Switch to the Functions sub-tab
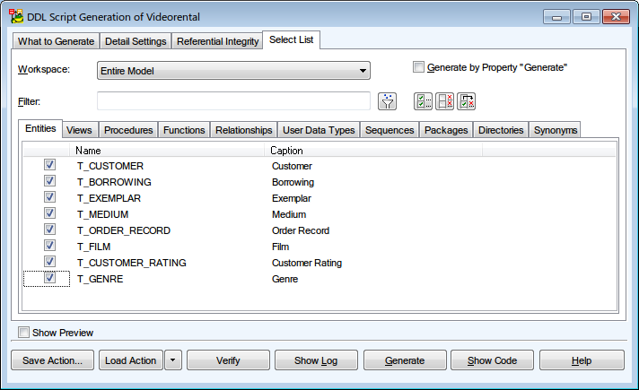639x390 pixels. [184, 130]
